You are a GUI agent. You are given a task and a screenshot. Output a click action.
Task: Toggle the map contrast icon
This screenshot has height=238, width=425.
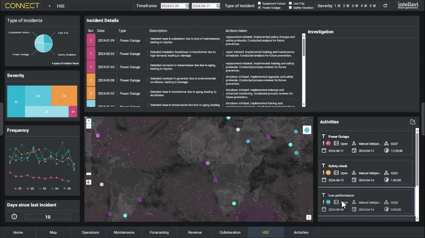pos(89,182)
